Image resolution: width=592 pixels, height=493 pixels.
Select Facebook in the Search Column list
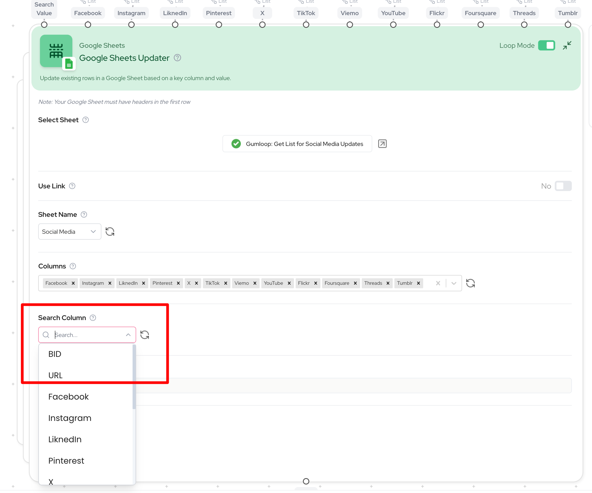click(86, 397)
